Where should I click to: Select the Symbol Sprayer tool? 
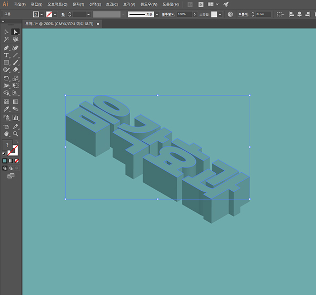click(x=6, y=118)
